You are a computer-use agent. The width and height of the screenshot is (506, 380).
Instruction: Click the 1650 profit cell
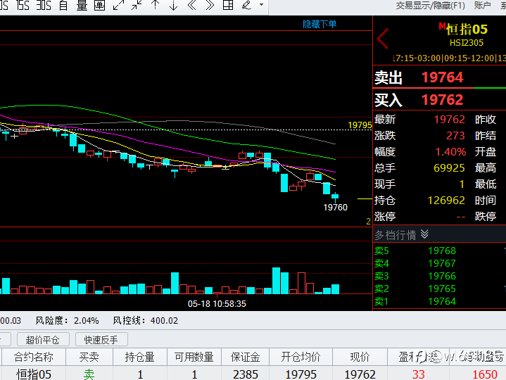pyautogui.click(x=485, y=374)
